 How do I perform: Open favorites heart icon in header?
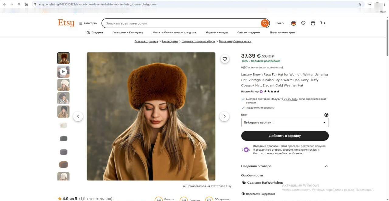[303, 23]
